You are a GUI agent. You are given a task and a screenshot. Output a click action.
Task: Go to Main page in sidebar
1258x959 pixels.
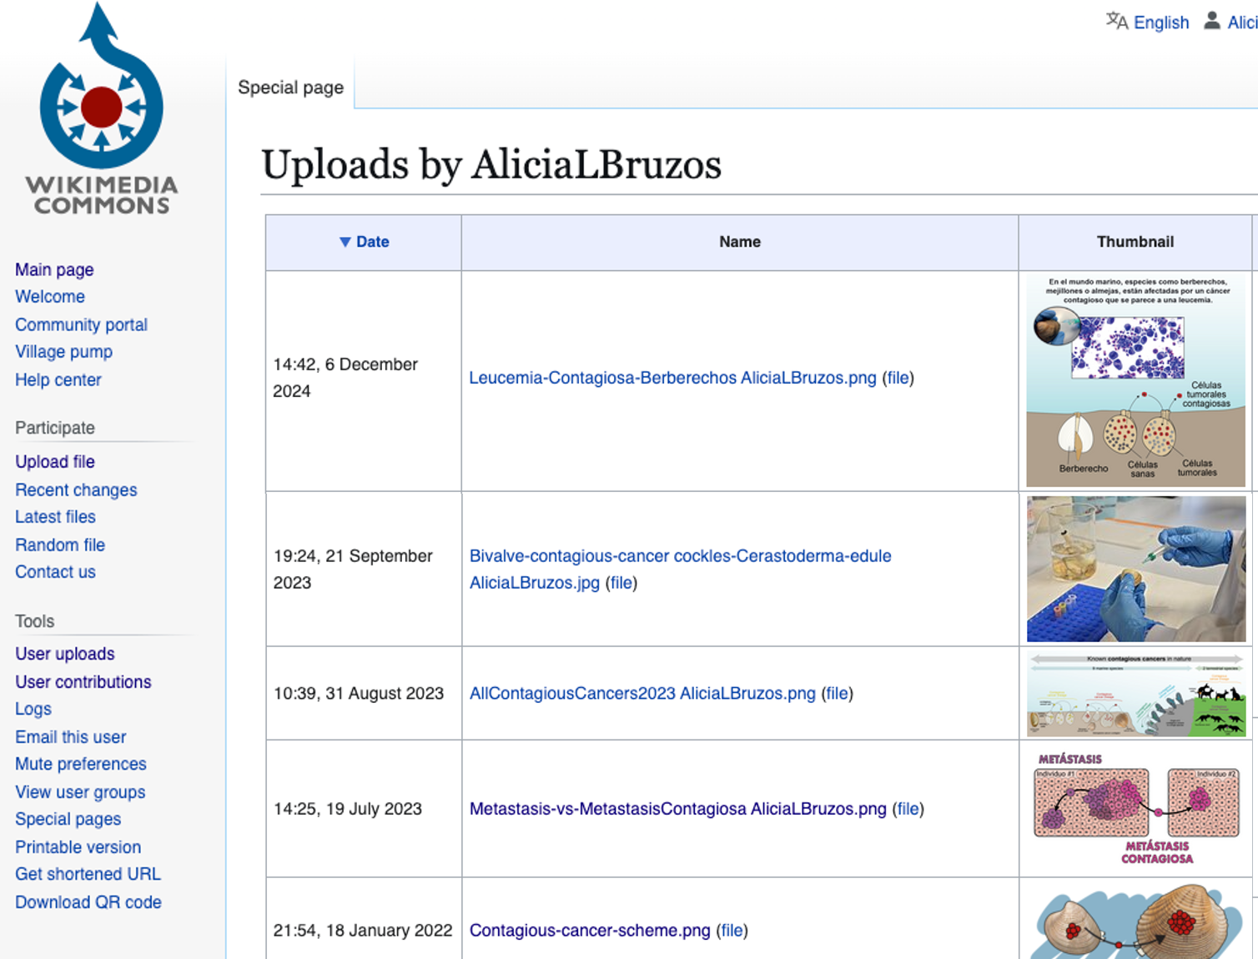[54, 269]
